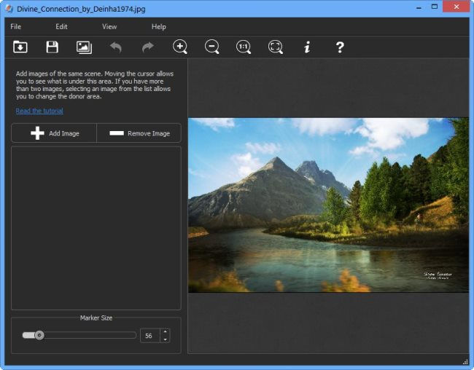The height and width of the screenshot is (370, 474).
Task: Increase Marker Size with the up arrow
Action: (x=165, y=331)
